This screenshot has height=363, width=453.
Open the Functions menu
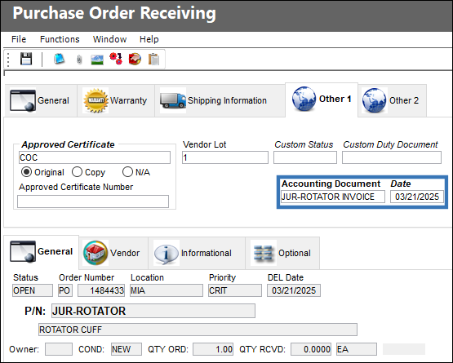tap(60, 39)
